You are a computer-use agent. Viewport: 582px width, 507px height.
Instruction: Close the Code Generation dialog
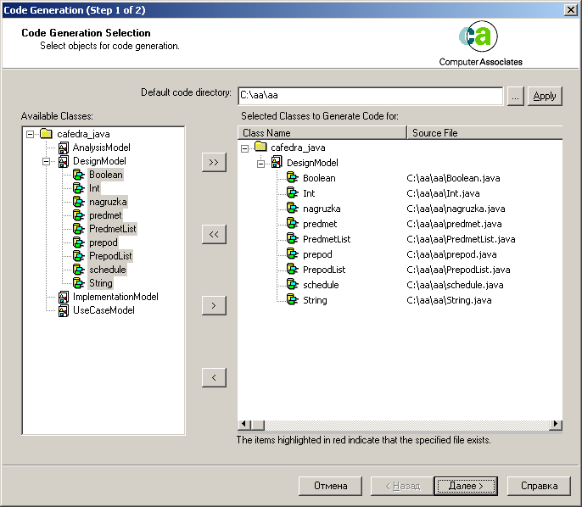[x=570, y=9]
